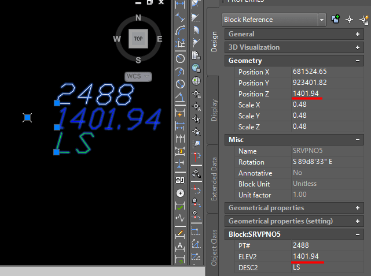Viewport: 371px width, 276px height.
Task: Click the S compass direction on ViewCube
Action: pyautogui.click(x=138, y=60)
